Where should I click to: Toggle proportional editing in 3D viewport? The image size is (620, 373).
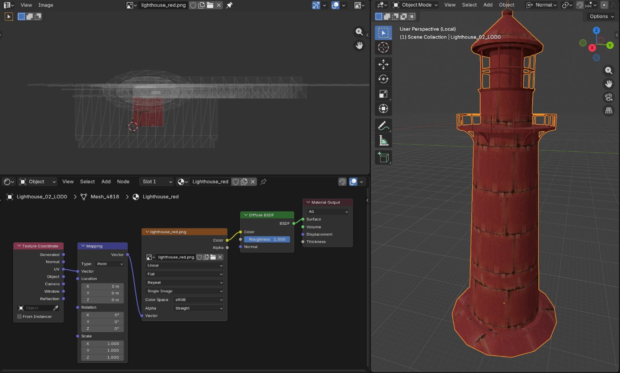coord(604,5)
